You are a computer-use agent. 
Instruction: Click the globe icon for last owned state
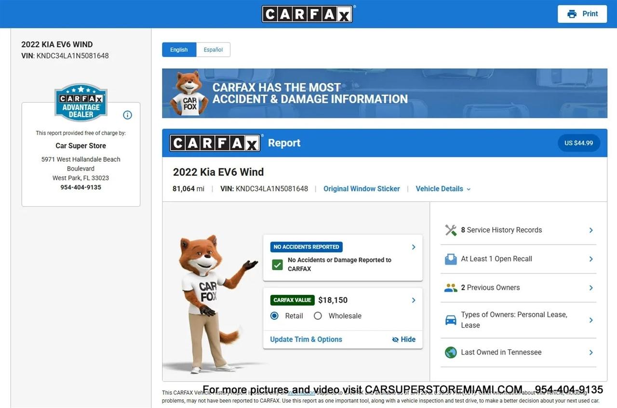451,353
